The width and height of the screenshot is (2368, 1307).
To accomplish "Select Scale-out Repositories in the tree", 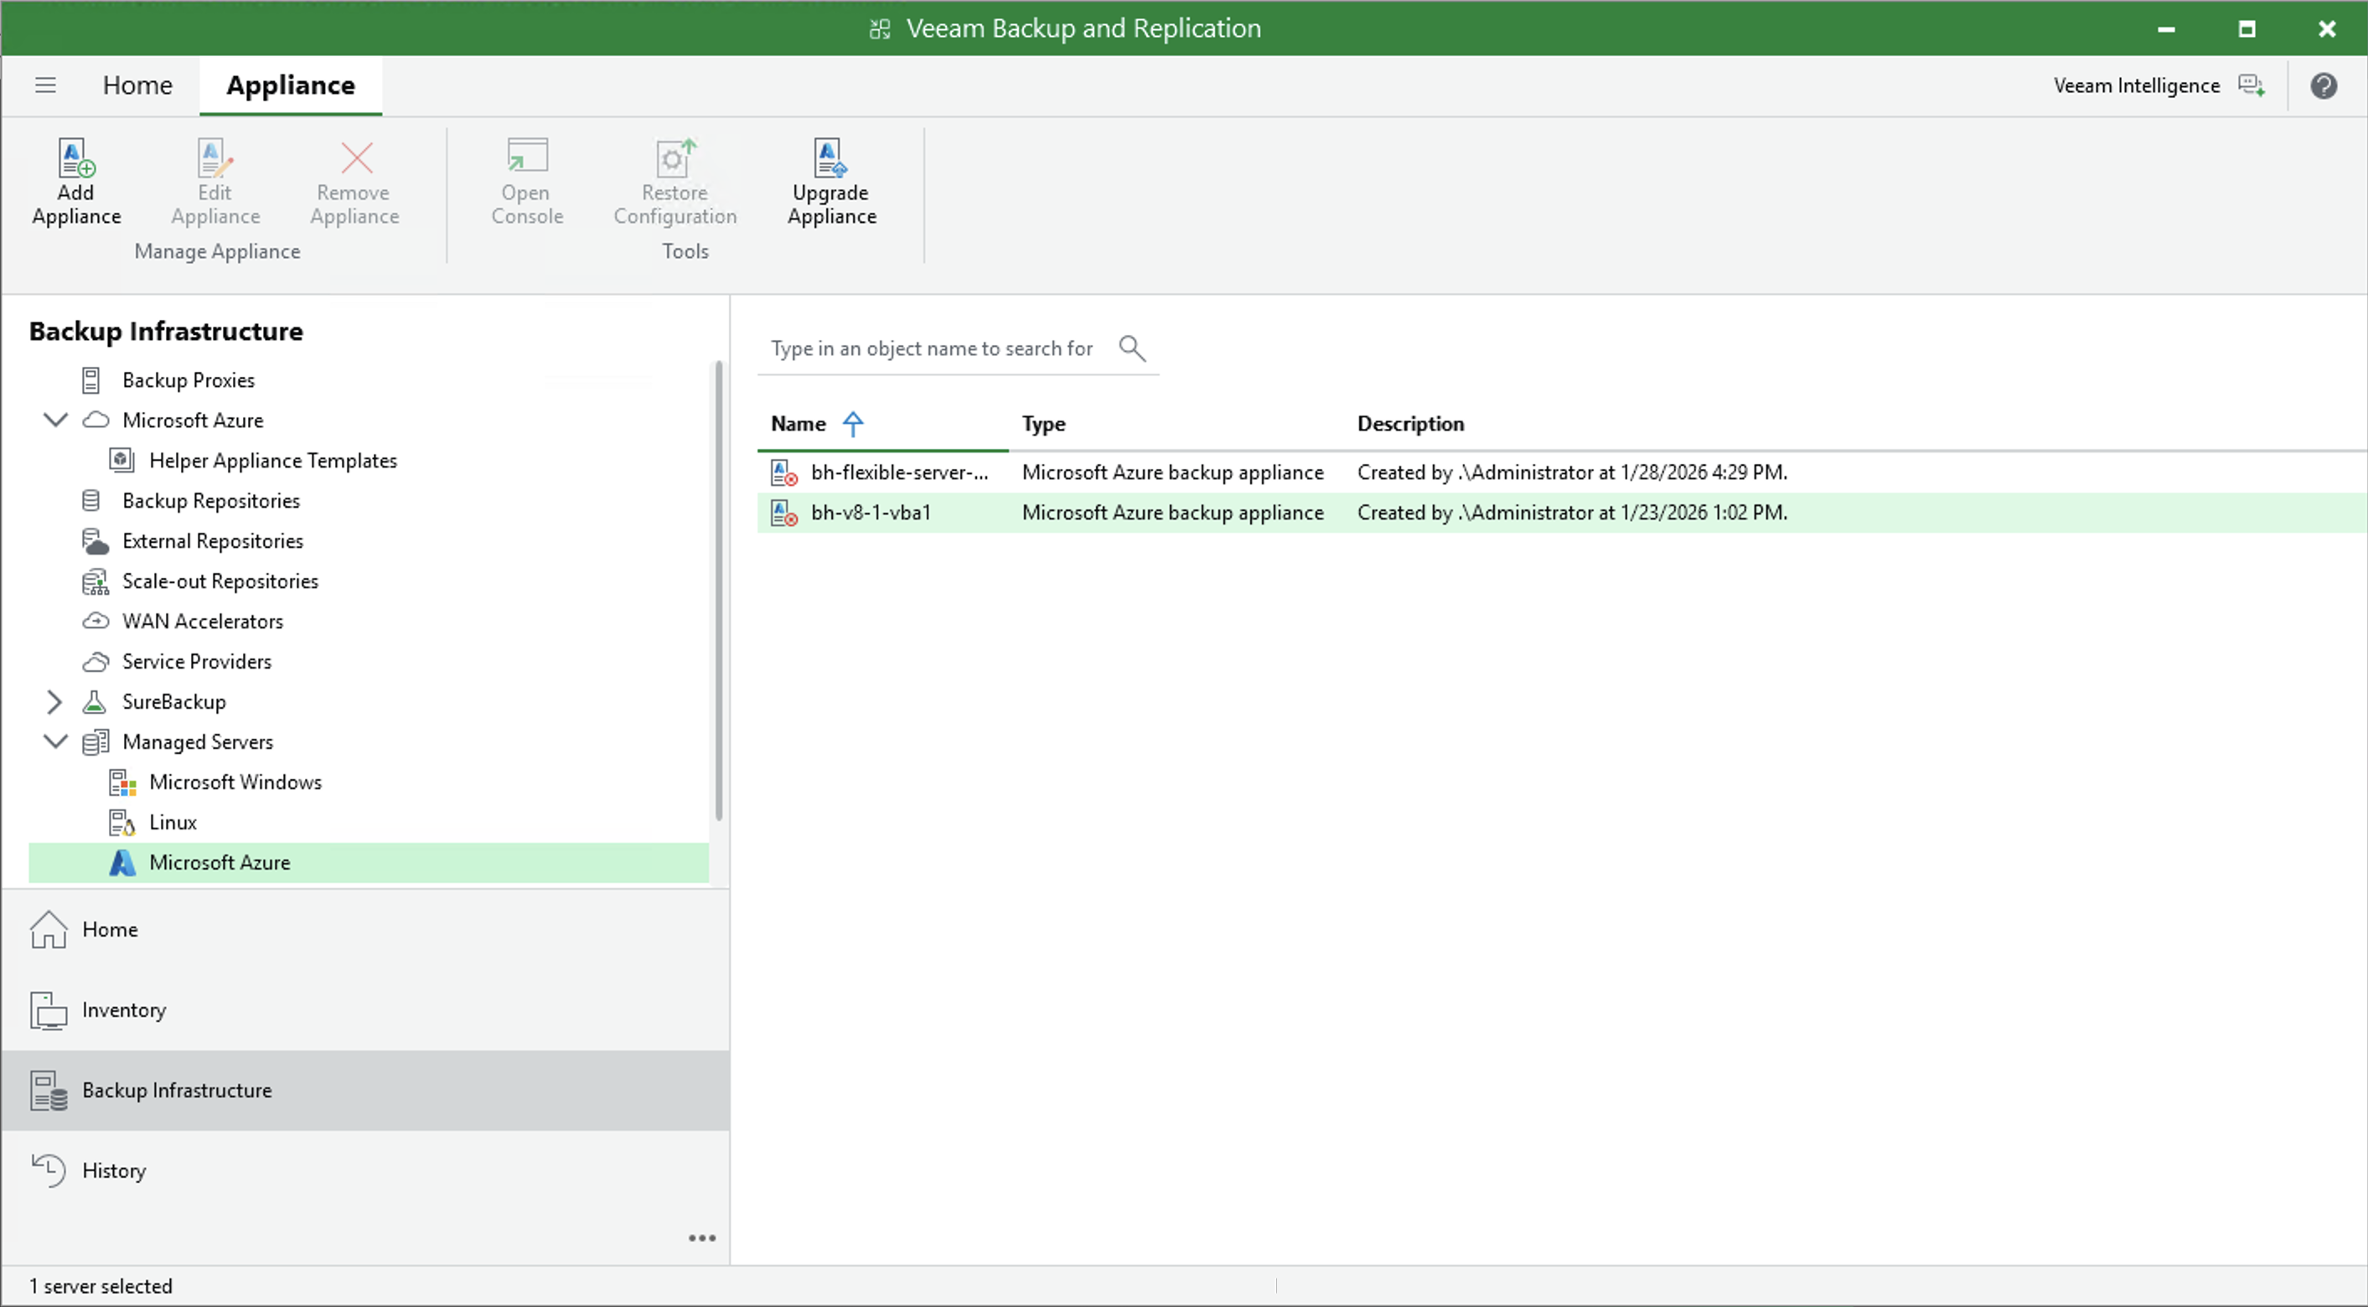I will 220,581.
